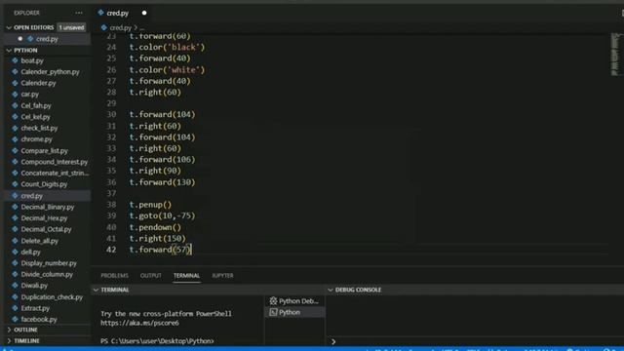The image size is (624, 351).
Task: Click line 42 t.forward(57) code
Action: (160, 250)
